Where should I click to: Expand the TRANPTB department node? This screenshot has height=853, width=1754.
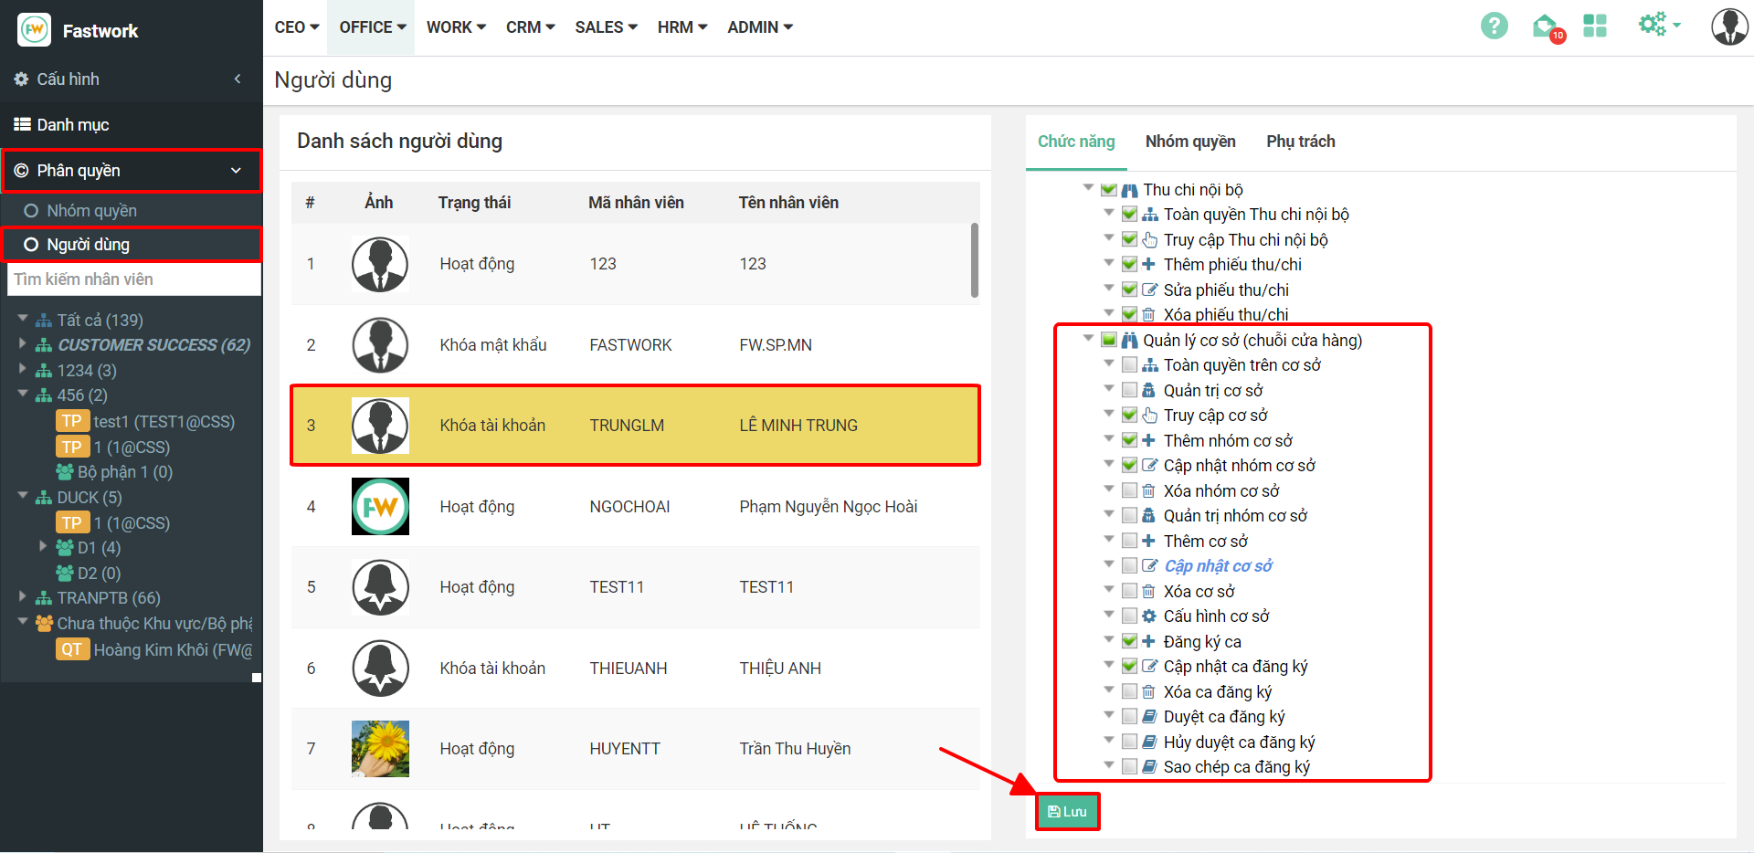(23, 597)
